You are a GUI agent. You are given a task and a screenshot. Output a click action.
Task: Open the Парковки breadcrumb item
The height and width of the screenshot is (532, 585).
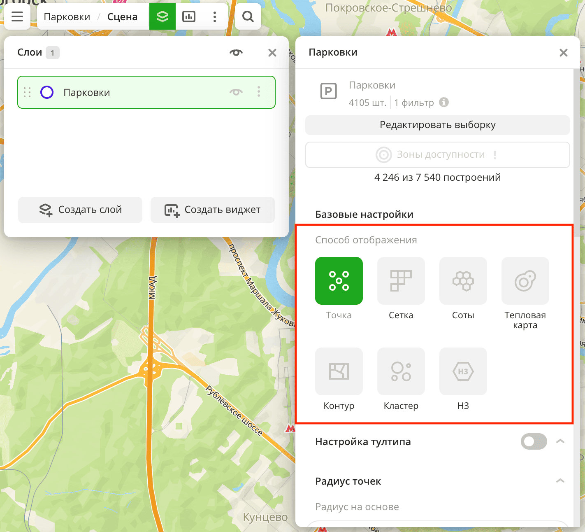[x=67, y=17]
